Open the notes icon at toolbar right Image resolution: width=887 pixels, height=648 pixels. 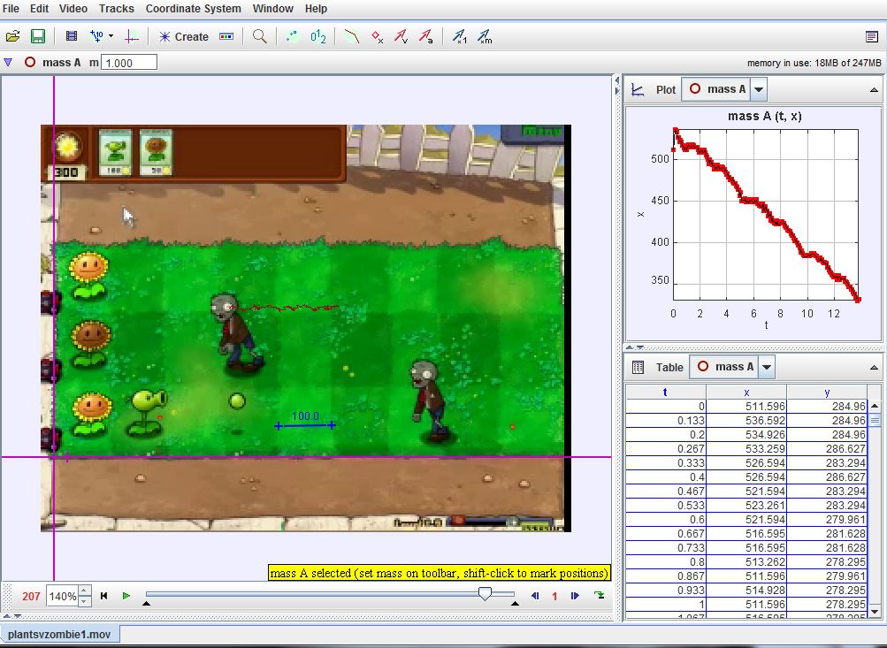tap(872, 37)
